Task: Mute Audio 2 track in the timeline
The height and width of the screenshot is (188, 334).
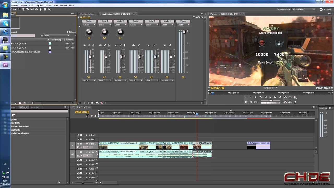Action: click(78, 160)
